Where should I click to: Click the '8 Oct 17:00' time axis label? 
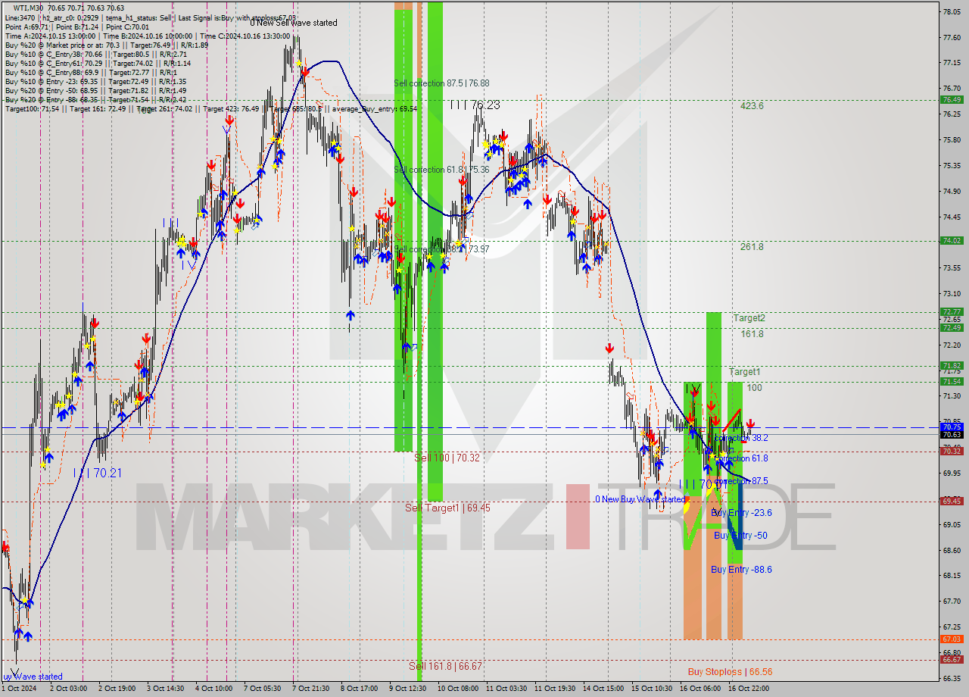[x=360, y=689]
